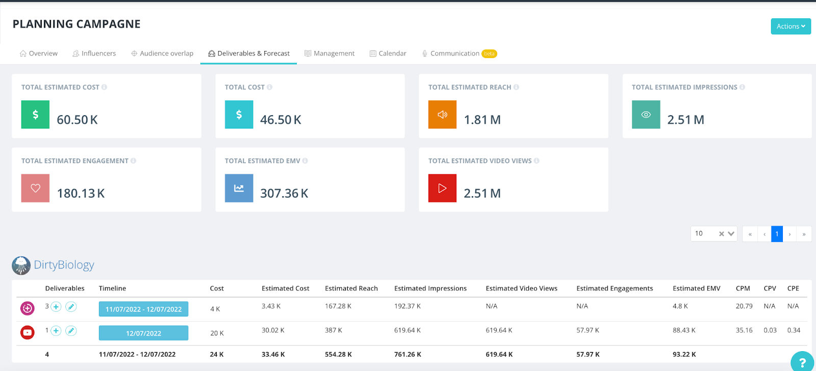Click the plus icon in Instagram deliverable row
This screenshot has width=816, height=371.
point(56,307)
